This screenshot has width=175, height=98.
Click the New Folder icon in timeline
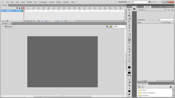[x=5, y=21]
